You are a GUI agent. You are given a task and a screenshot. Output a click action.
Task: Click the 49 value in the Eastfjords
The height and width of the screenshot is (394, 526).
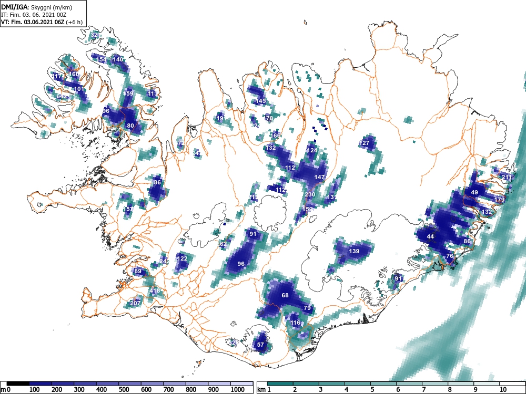(474, 193)
